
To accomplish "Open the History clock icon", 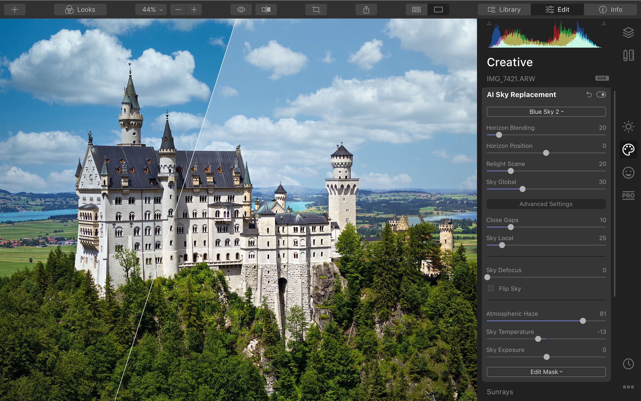I will (628, 364).
